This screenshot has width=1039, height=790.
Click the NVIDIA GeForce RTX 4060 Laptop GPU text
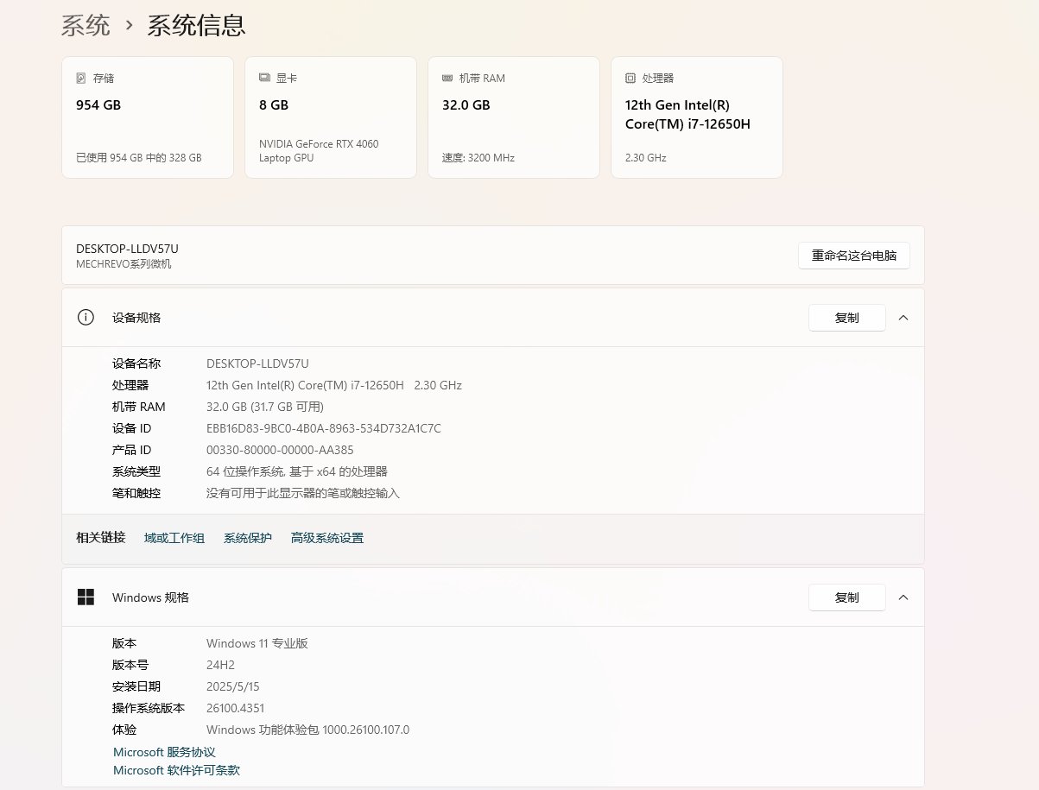tap(319, 151)
